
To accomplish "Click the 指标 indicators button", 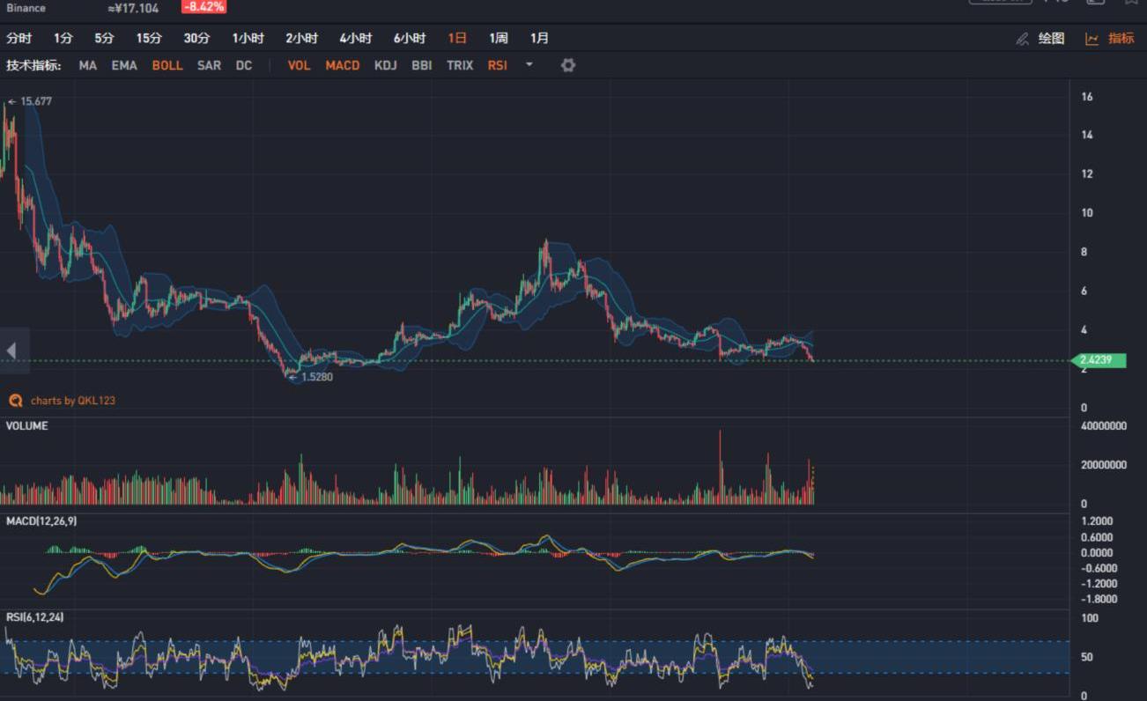I will [1121, 39].
